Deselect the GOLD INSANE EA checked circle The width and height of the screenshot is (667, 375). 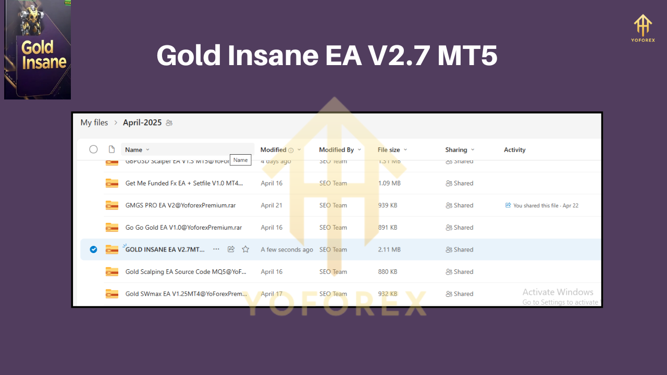tap(93, 249)
